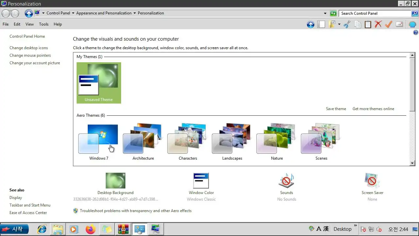
Task: Click theme list scrollbar up arrow
Action: [x=412, y=55]
